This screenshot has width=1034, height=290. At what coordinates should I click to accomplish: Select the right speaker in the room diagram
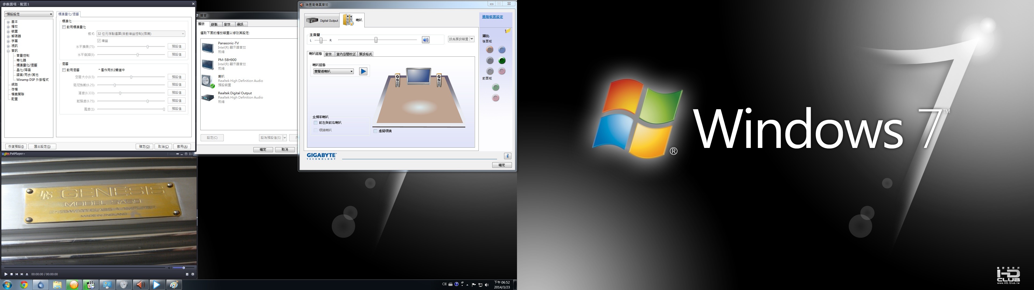(x=439, y=80)
